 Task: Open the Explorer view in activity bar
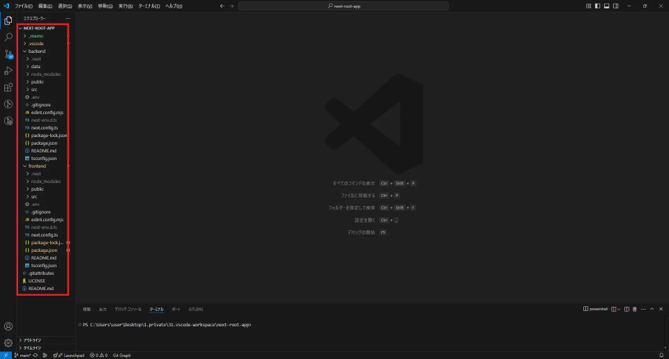(8, 20)
